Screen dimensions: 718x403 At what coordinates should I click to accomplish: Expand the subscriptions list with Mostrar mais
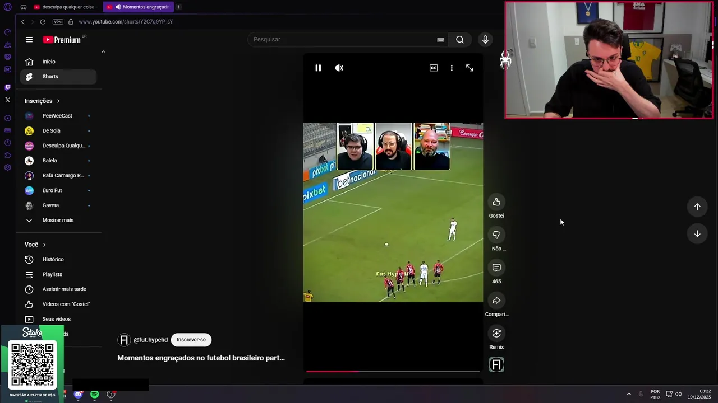click(58, 221)
